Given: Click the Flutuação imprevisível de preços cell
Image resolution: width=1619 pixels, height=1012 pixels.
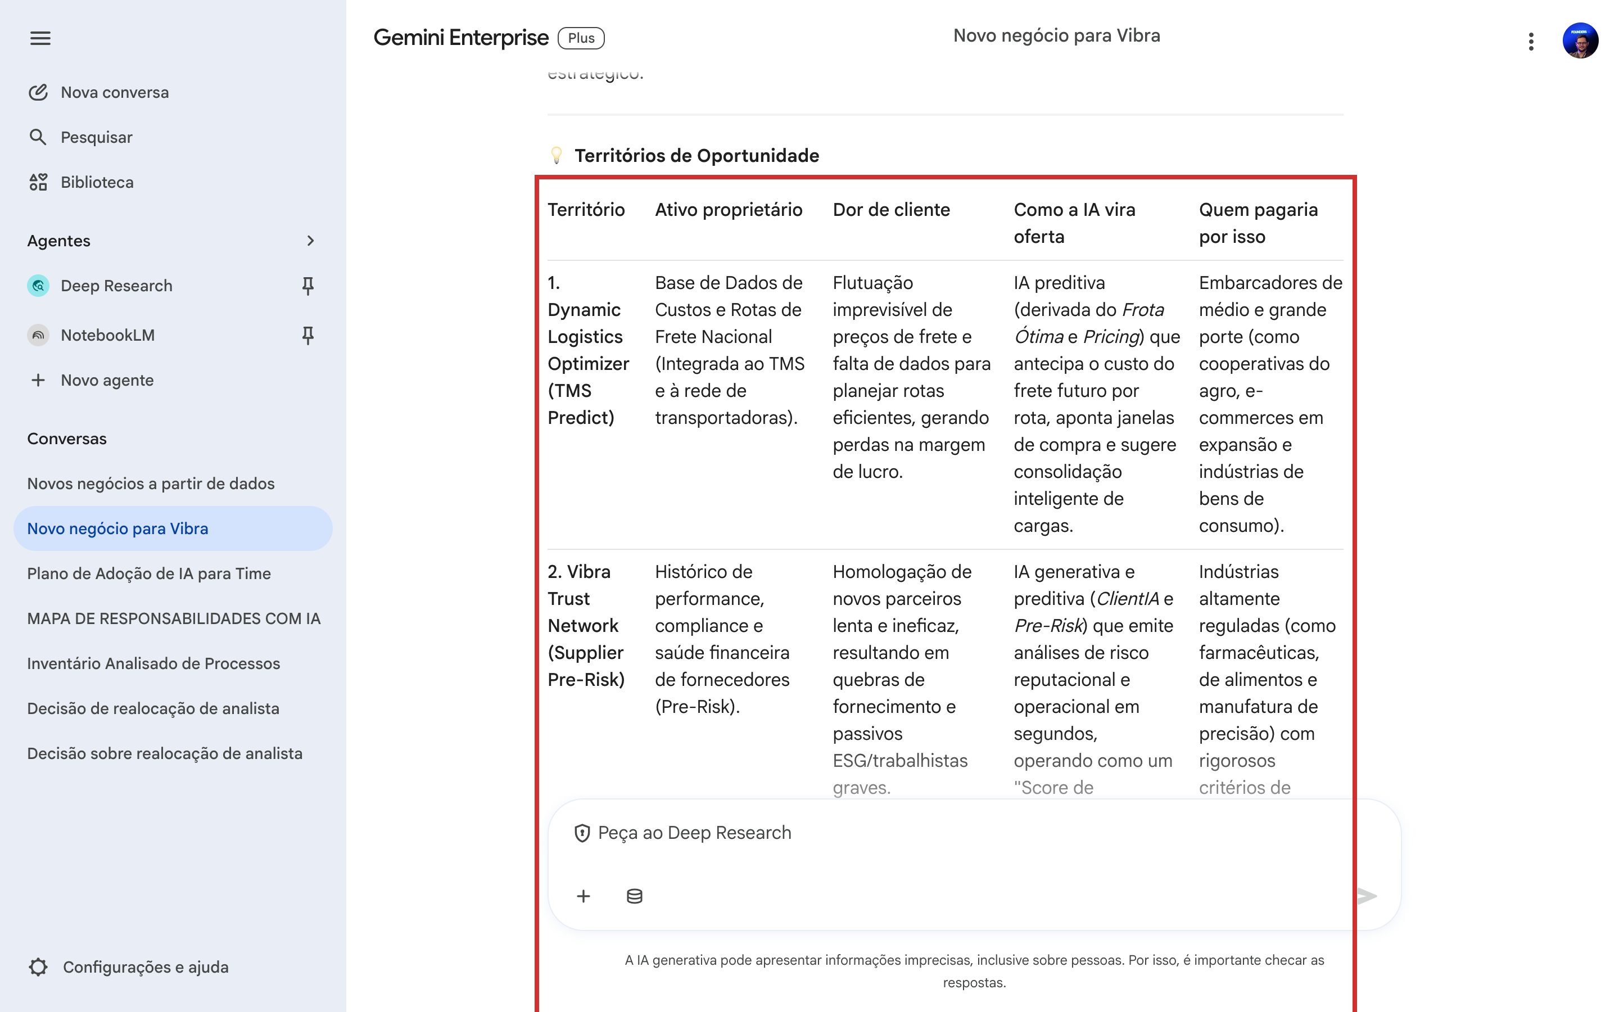Looking at the screenshot, I should click(x=911, y=377).
